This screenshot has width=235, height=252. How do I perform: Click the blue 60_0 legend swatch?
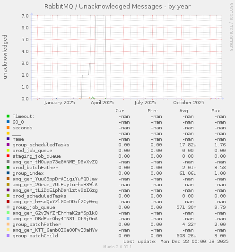[8, 122]
